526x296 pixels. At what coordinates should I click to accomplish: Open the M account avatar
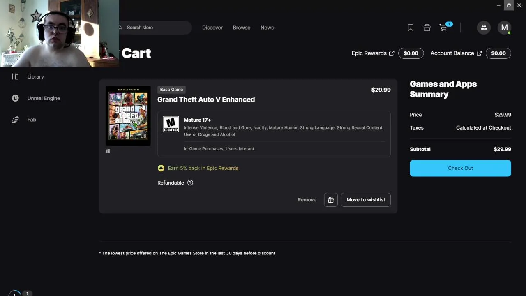504,28
